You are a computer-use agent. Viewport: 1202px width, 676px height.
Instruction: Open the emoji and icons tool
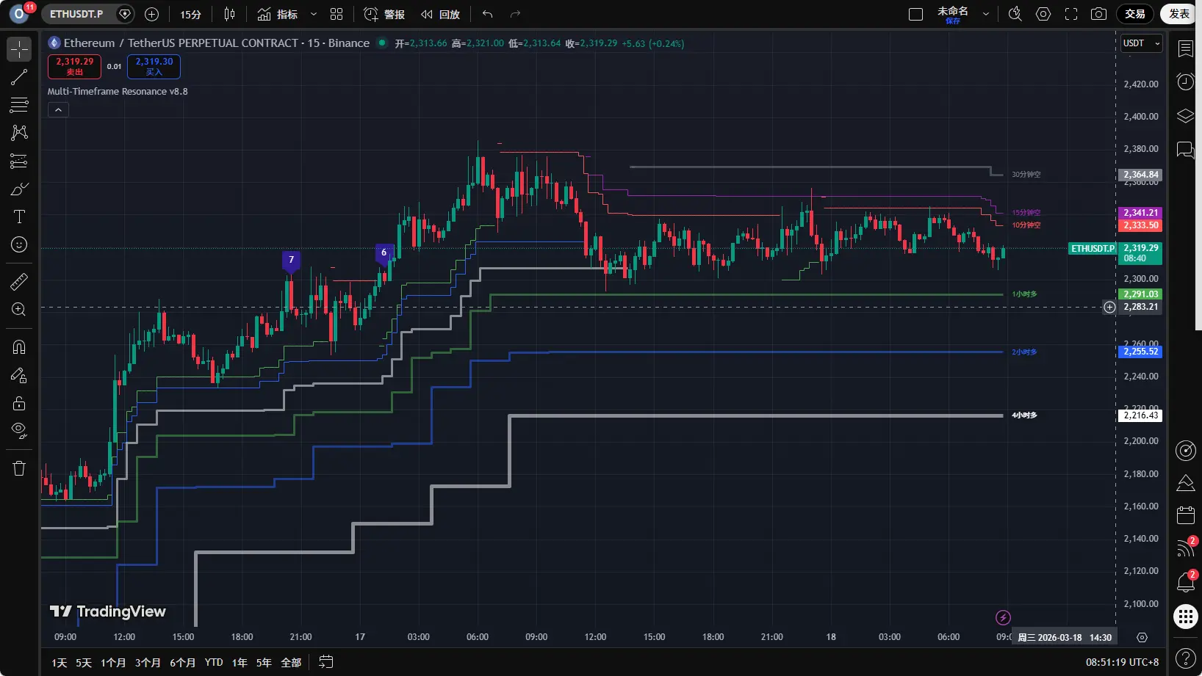pyautogui.click(x=19, y=244)
